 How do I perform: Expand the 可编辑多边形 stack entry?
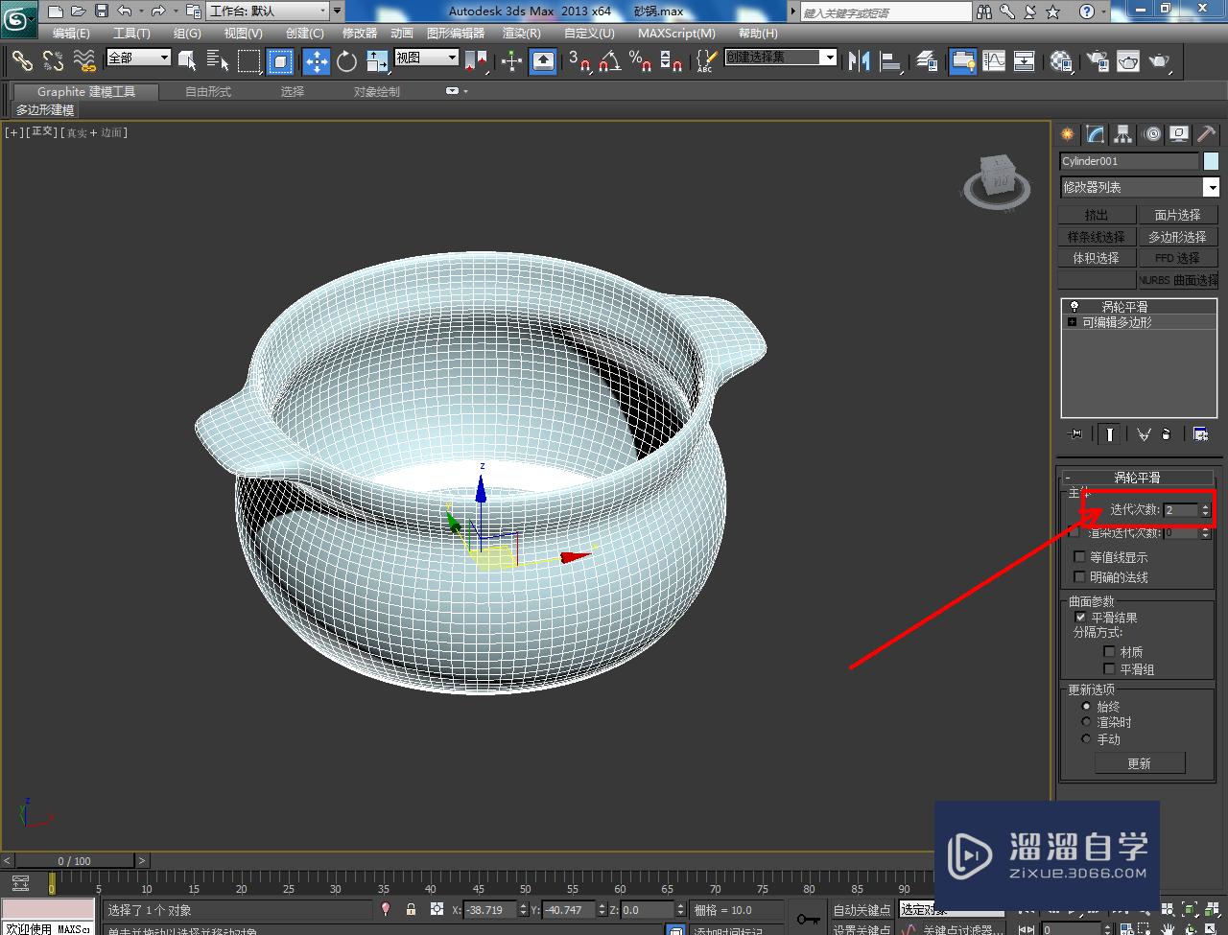coord(1072,322)
